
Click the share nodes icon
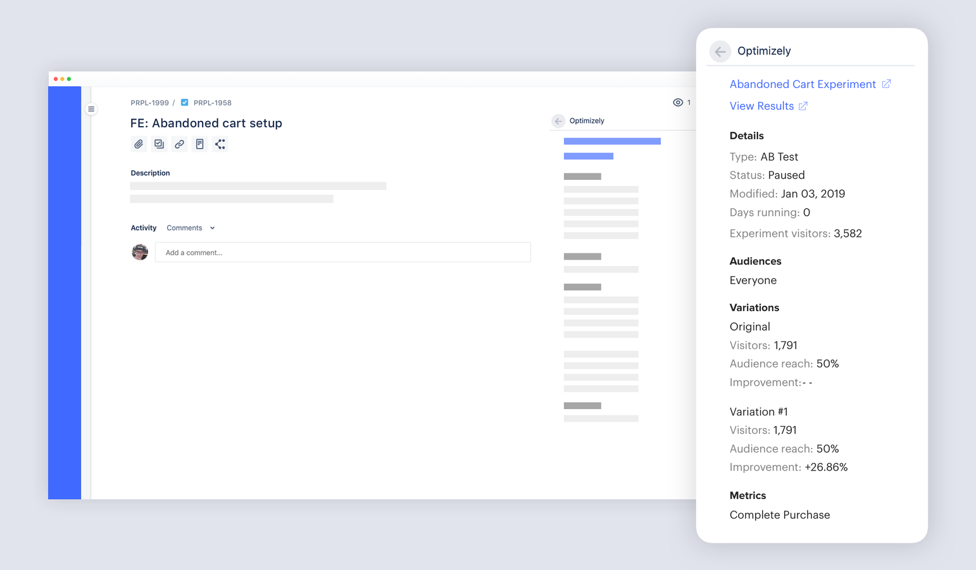point(220,144)
